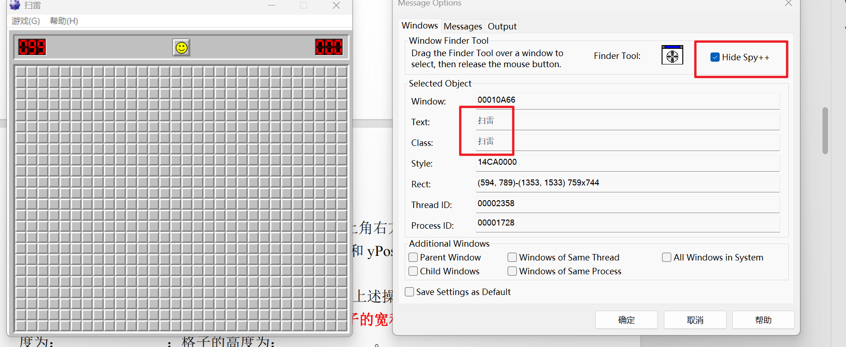Screen dimensions: 846x347
Task: Click the Text field showing 扫雷
Action: pyautogui.click(x=627, y=121)
